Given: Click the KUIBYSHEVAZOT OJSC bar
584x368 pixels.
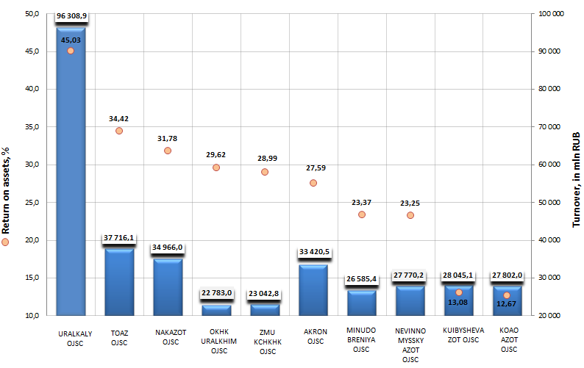Looking at the screenshot, I should (458, 300).
